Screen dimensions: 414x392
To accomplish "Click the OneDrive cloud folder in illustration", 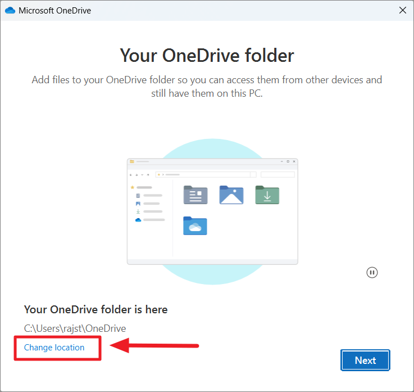I will [x=195, y=226].
